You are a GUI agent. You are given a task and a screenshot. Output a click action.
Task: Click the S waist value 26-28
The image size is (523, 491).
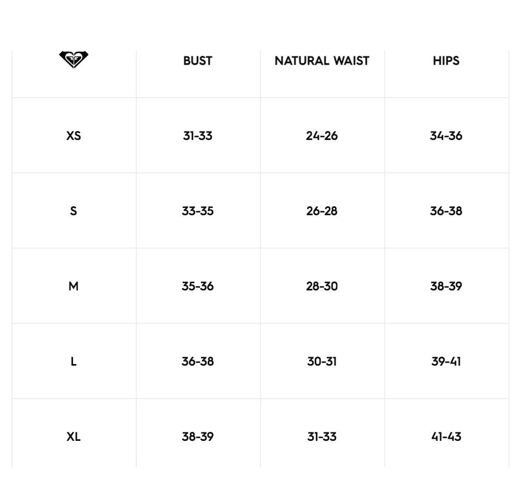coord(322,211)
